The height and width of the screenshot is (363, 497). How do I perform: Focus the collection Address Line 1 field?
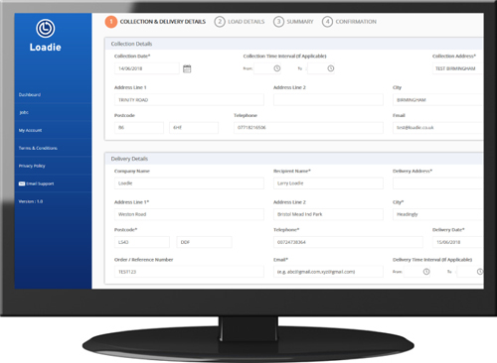[x=189, y=100]
